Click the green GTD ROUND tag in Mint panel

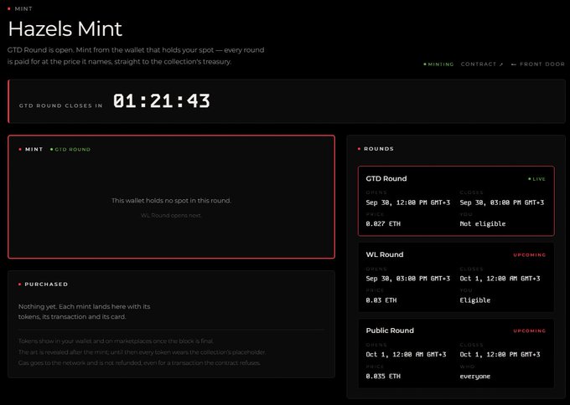70,150
